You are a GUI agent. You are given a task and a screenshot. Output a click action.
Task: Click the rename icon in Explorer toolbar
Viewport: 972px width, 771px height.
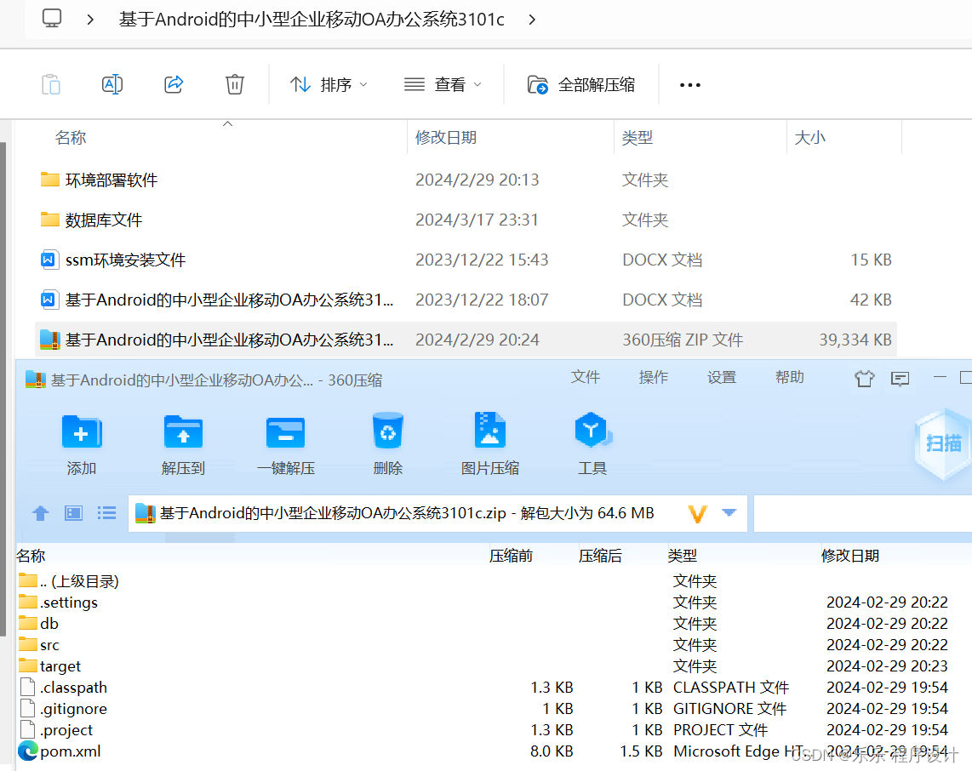coord(111,83)
